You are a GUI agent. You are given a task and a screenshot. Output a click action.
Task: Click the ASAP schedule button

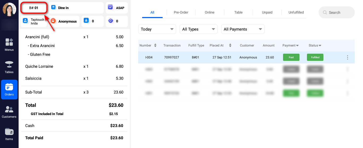point(117,8)
